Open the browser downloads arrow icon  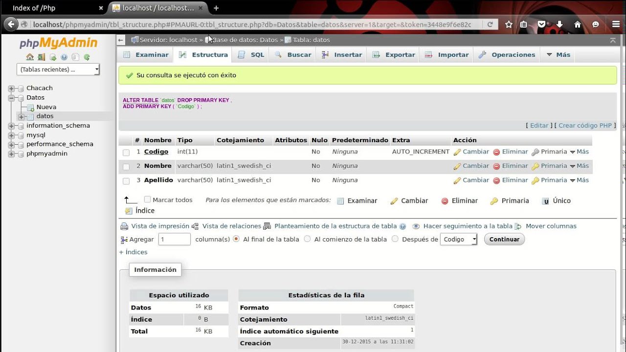coord(559,24)
